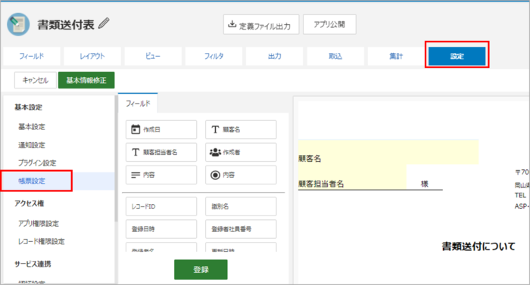This screenshot has width=530, height=285.
Task: Click 書類送付について title in preview
Action: tap(479, 246)
